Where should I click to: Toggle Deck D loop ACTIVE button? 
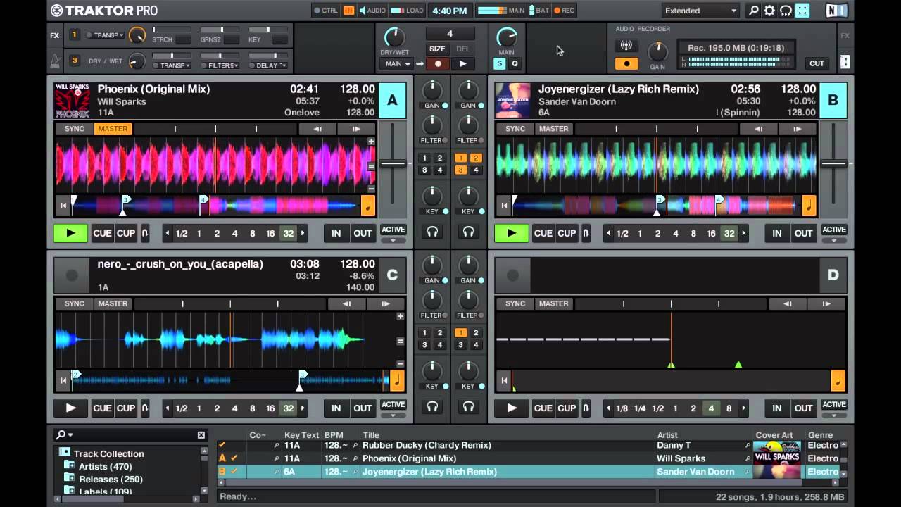834,404
